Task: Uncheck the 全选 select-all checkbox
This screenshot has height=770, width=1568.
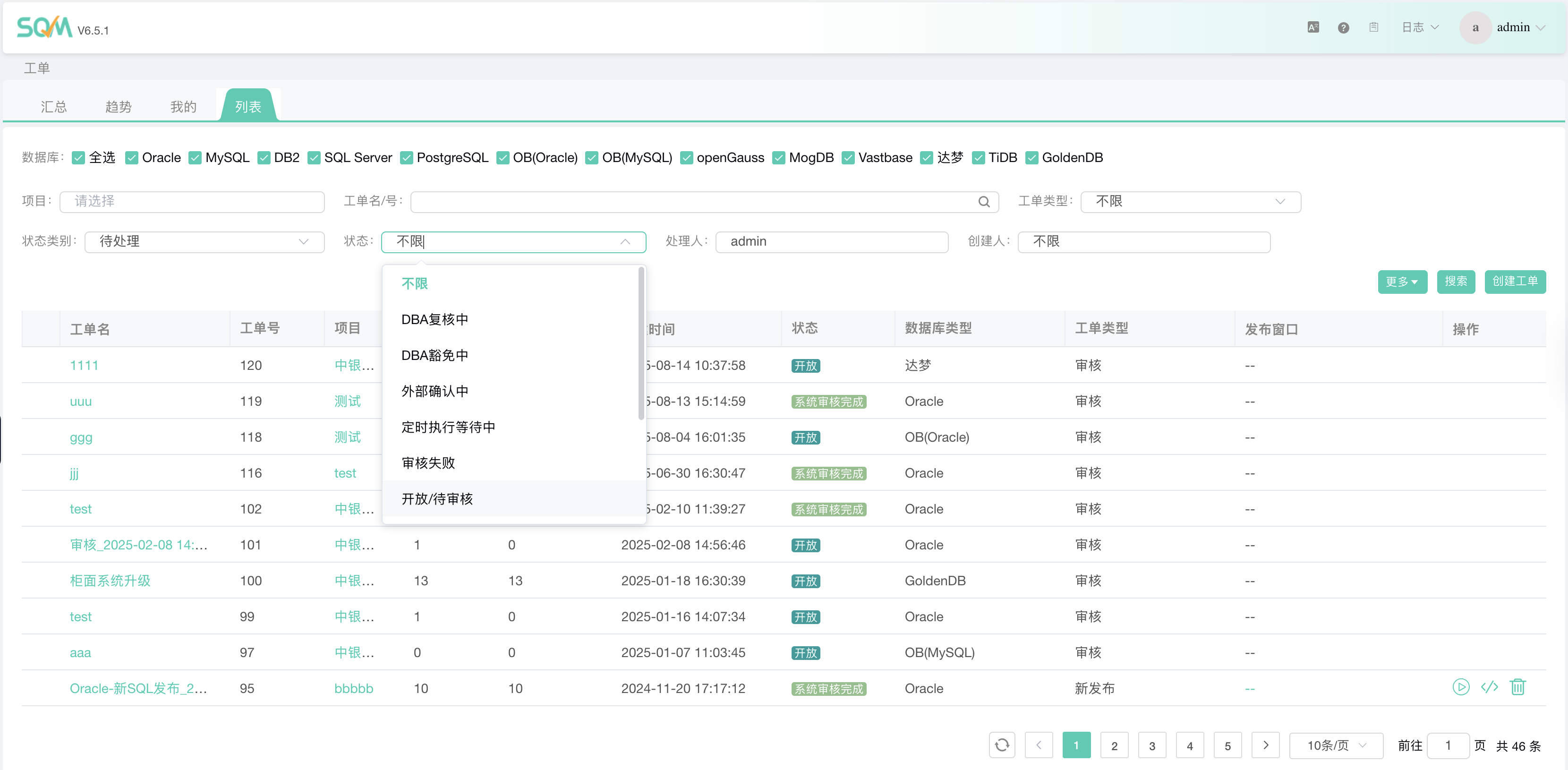Action: pos(78,158)
